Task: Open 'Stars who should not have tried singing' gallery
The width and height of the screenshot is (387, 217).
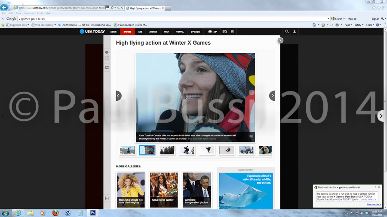Action: coord(131,190)
